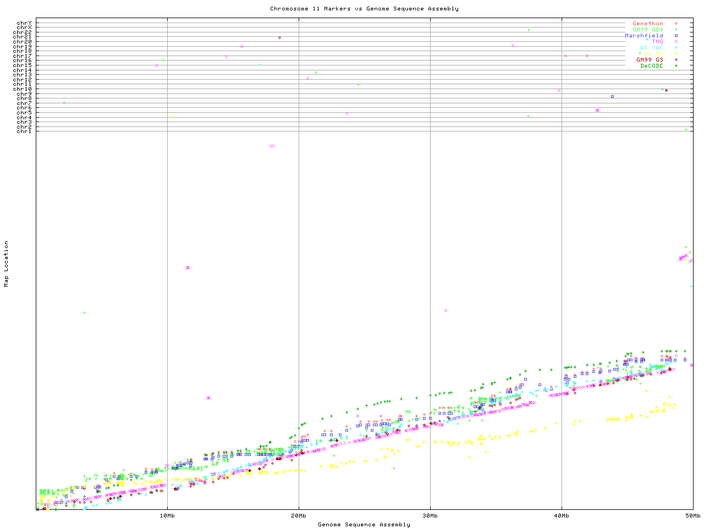
Task: Click the chrY label on y-axis
Action: click(x=24, y=23)
